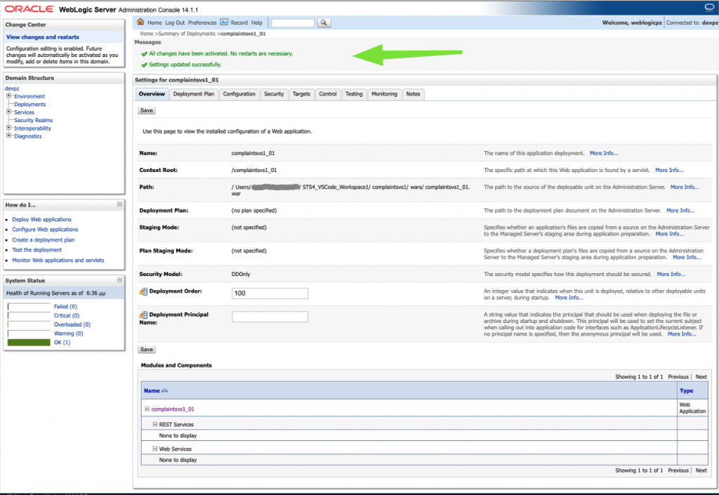
Task: Click More Info for Deployment Plan
Action: [x=680, y=211]
